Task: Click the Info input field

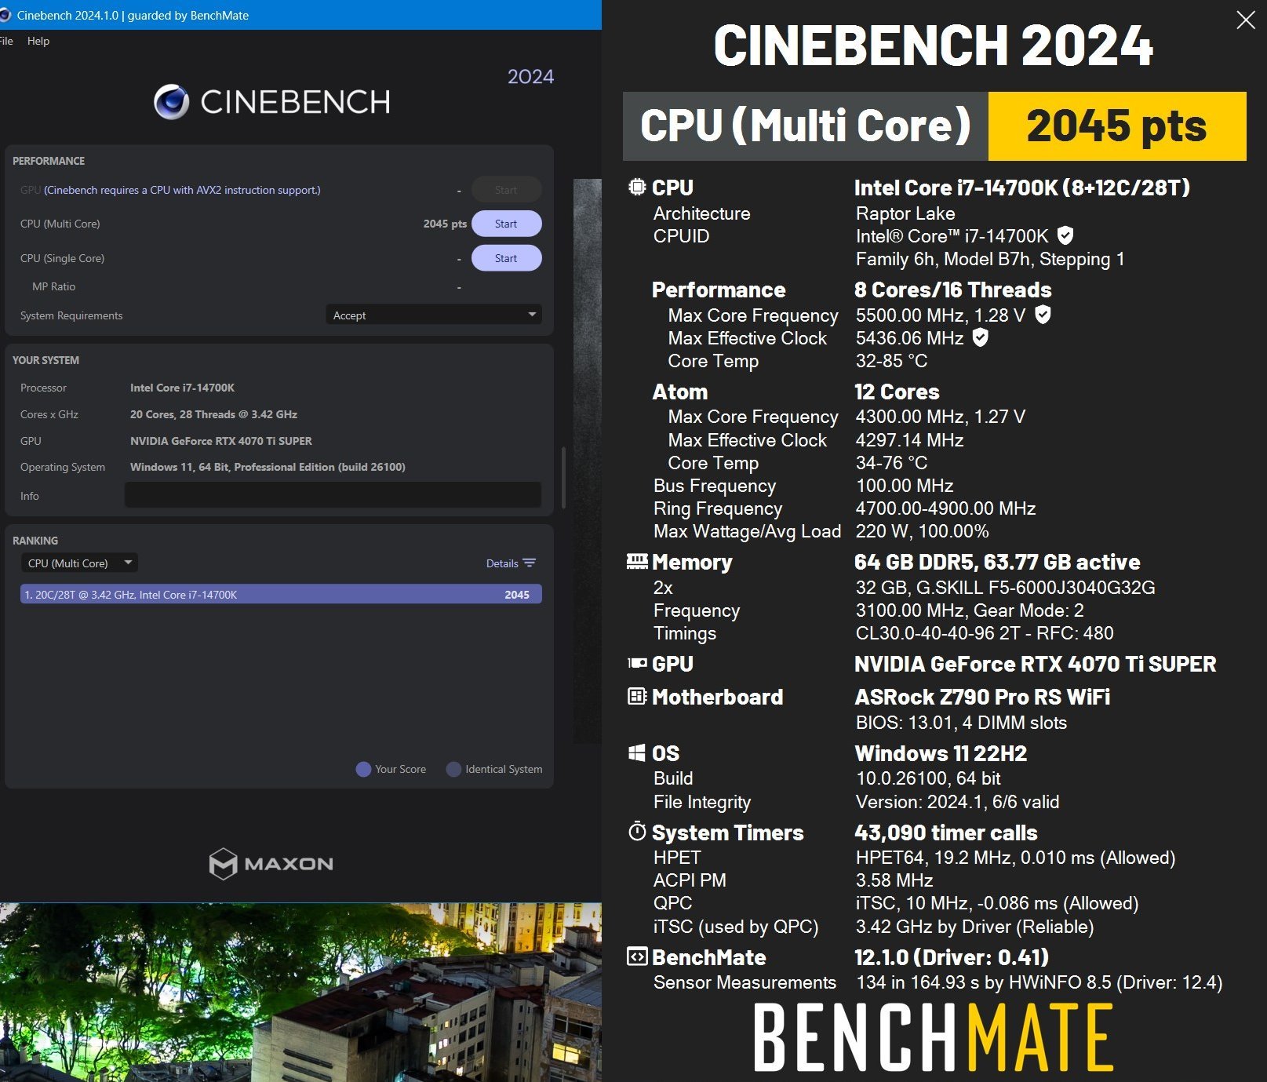Action: coord(333,495)
